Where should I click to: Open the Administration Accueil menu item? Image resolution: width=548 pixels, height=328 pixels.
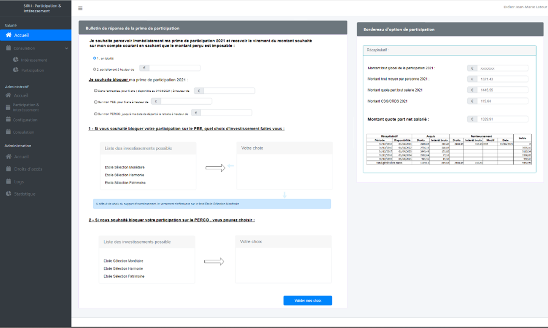(8, 157)
